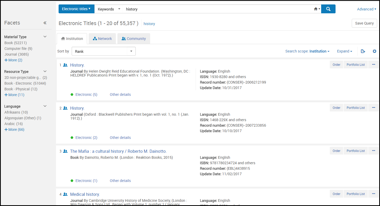Collapse the Resource Type facet
Screen dimensions: 380x206
click(x=45, y=72)
